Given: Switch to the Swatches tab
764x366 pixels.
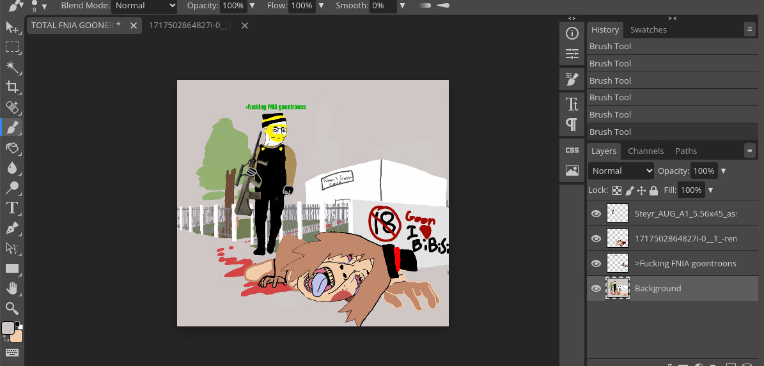Looking at the screenshot, I should 648,30.
